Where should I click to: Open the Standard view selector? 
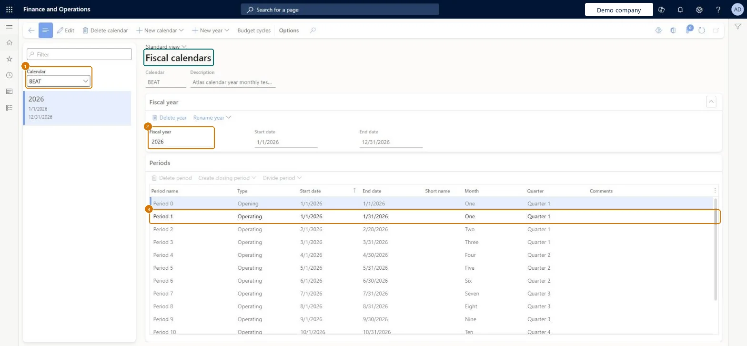click(166, 47)
